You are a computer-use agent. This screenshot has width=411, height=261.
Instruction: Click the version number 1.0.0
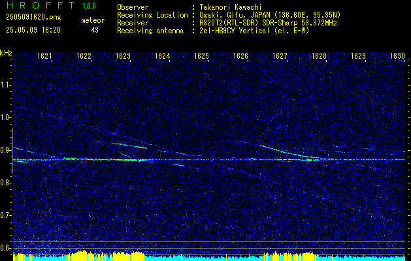(x=89, y=6)
